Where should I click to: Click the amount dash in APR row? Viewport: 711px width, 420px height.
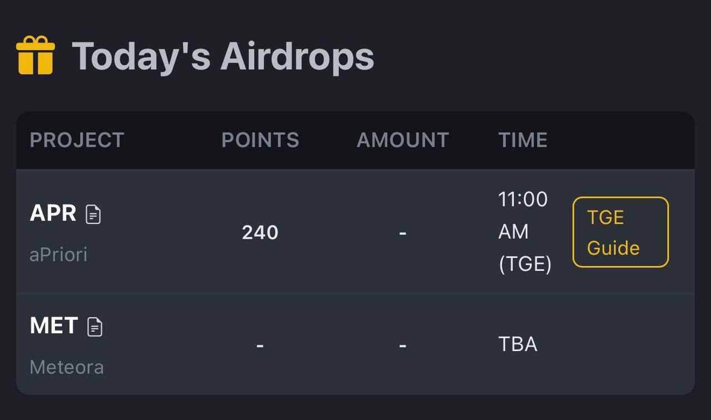pyautogui.click(x=403, y=233)
